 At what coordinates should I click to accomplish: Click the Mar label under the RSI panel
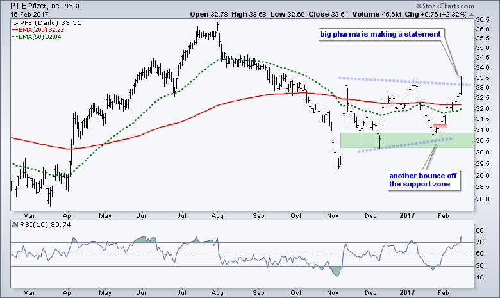(29, 293)
